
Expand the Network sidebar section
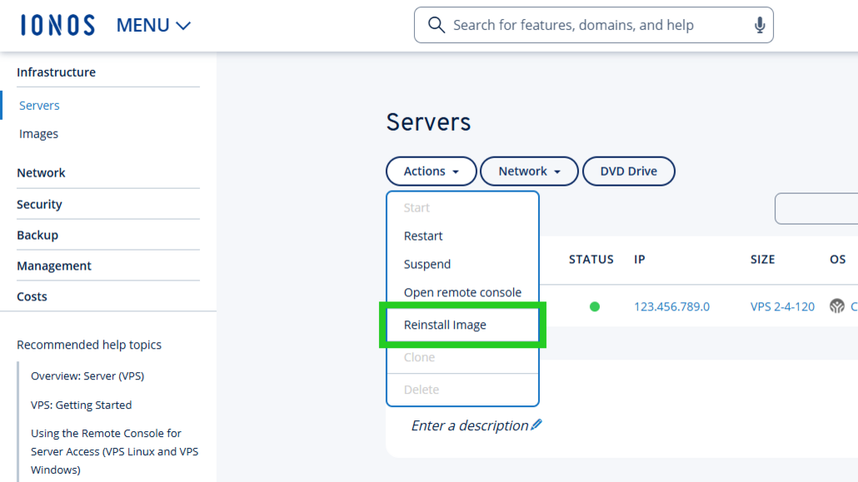41,172
